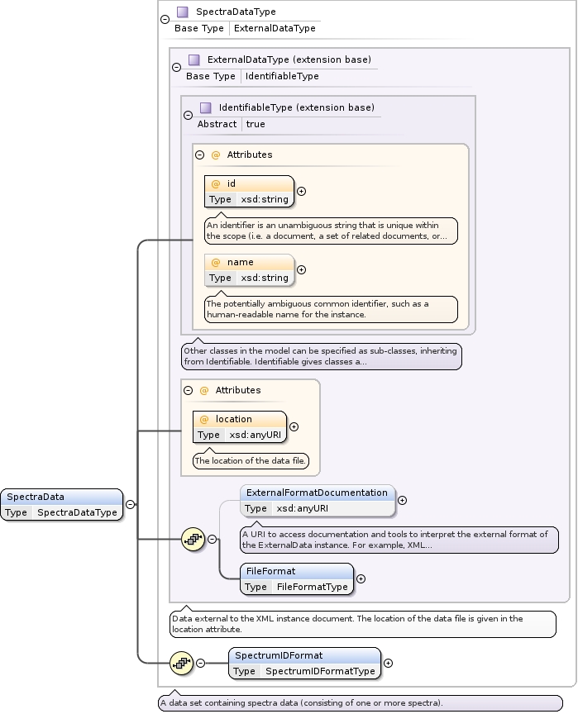Expand the id attribute plus button
578x714 pixels.
tap(301, 191)
